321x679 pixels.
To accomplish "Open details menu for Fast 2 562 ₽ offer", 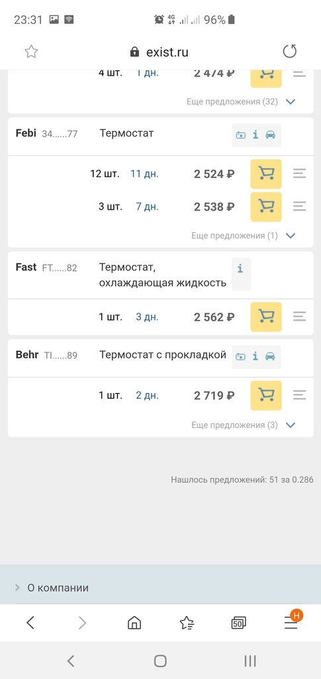I will coord(299,317).
